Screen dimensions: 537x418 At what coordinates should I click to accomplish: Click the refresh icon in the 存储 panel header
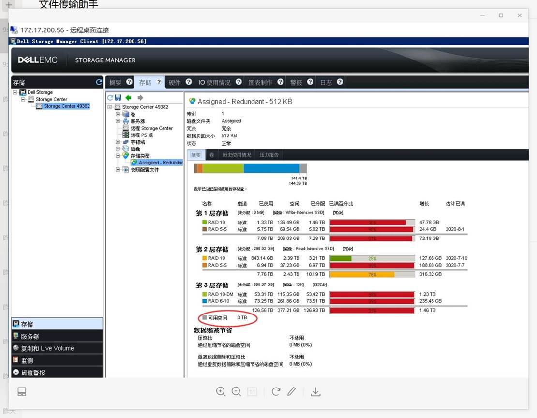(99, 82)
